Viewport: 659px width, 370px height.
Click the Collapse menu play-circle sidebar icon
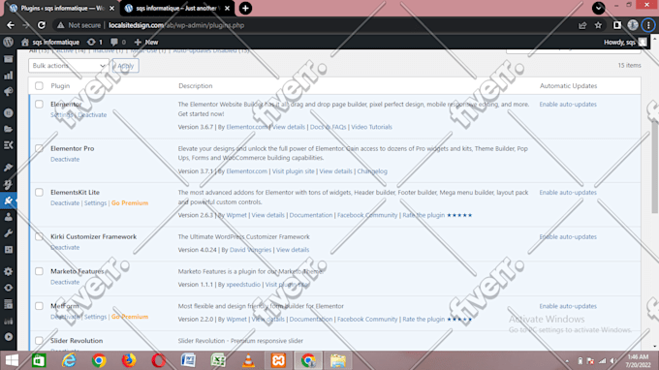(x=8, y=337)
